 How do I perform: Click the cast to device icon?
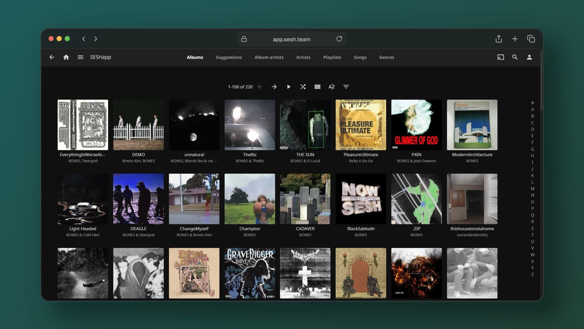pos(500,57)
